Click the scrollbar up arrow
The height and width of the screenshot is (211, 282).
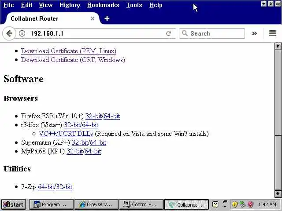pyautogui.click(x=278, y=46)
